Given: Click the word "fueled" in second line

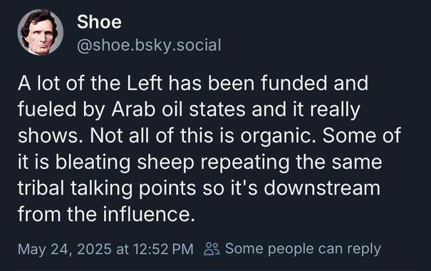Looking at the screenshot, I should pyautogui.click(x=47, y=110).
